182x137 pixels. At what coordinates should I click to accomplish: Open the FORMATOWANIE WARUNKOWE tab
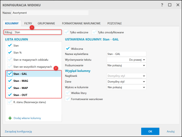pyautogui.click(x=81, y=24)
